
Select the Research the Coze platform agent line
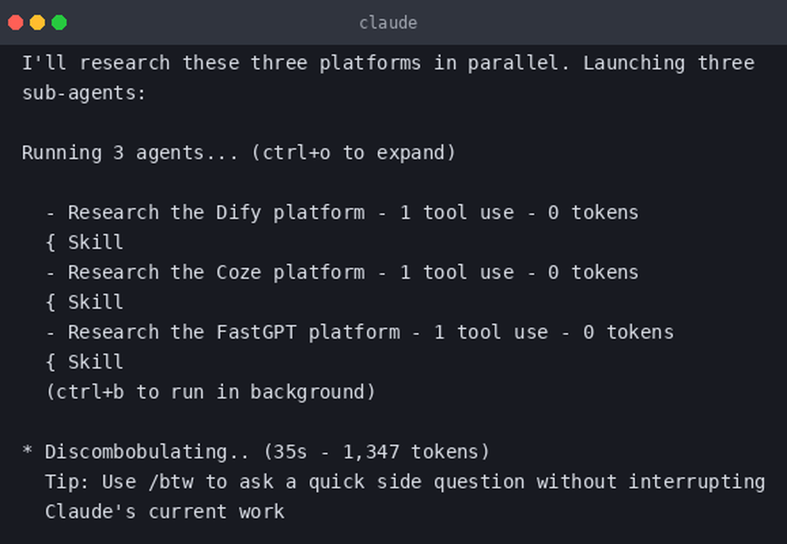pos(343,272)
